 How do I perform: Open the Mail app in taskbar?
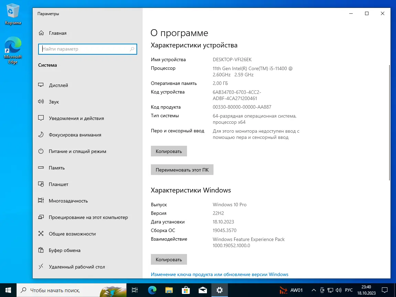click(203, 290)
